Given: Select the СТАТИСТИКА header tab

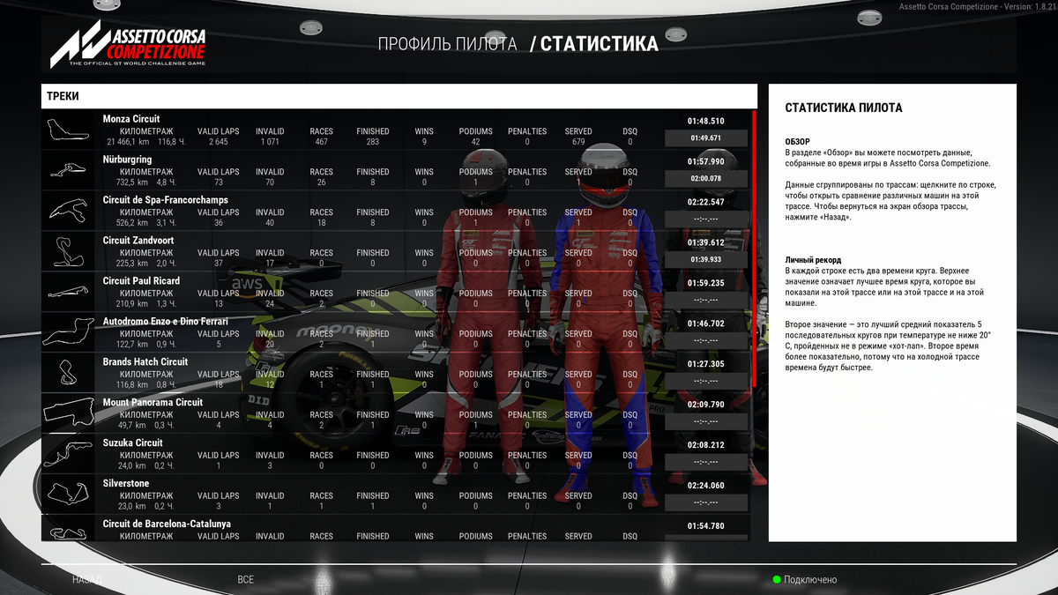Looking at the screenshot, I should pyautogui.click(x=600, y=44).
